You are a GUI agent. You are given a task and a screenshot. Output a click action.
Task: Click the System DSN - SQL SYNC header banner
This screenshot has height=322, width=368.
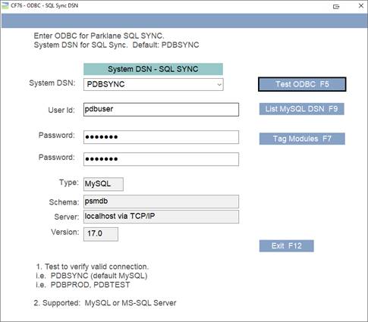[153, 69]
